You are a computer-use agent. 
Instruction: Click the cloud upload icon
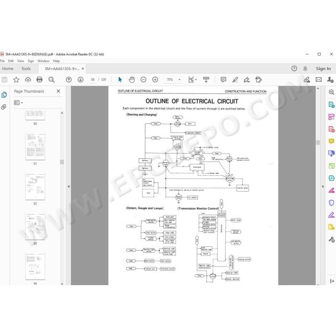pos(28,80)
